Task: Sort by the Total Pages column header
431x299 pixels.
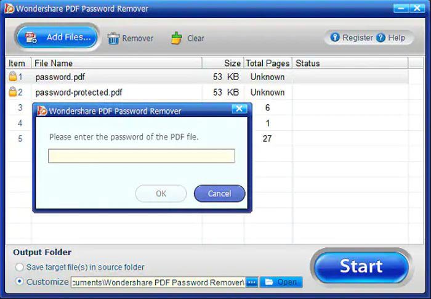Action: click(268, 63)
